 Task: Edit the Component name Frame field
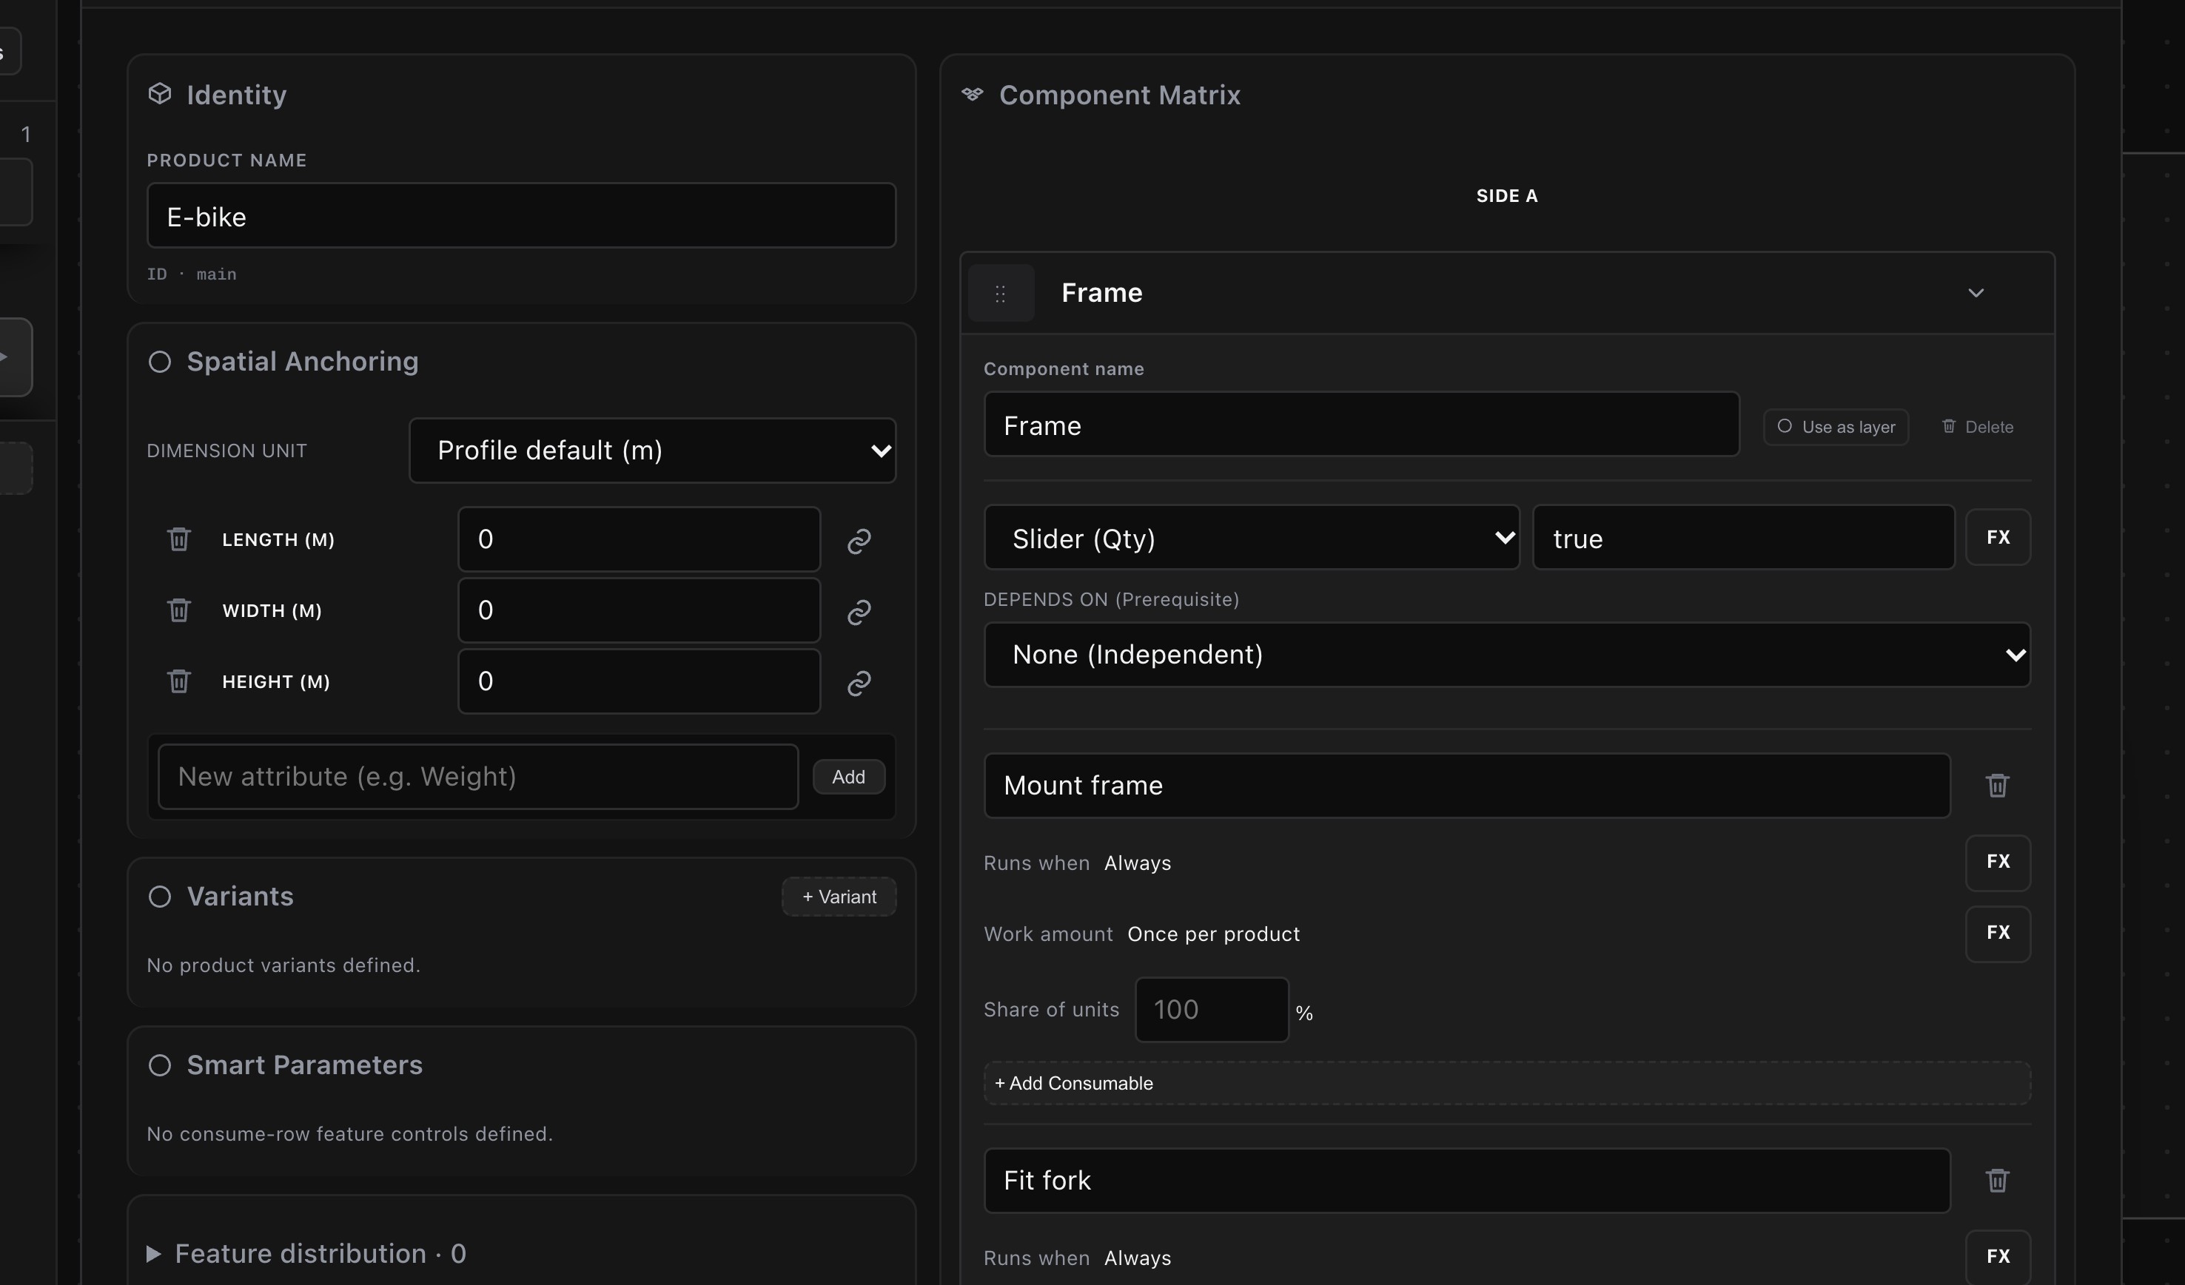1361,425
